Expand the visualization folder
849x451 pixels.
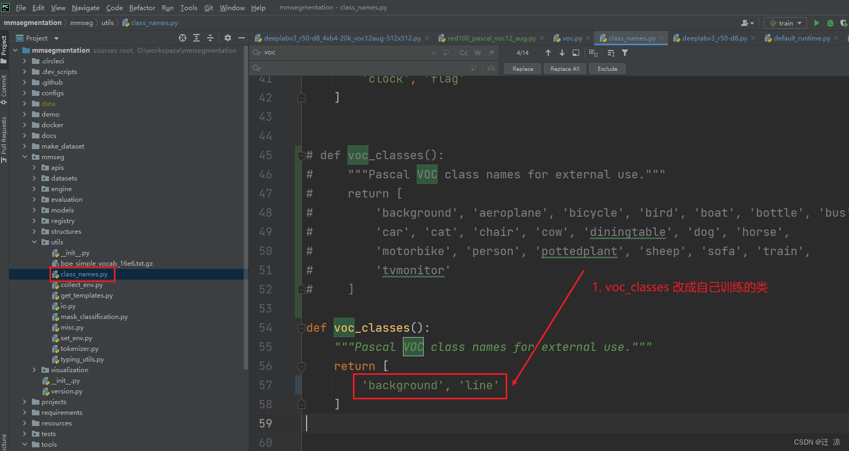pos(34,370)
